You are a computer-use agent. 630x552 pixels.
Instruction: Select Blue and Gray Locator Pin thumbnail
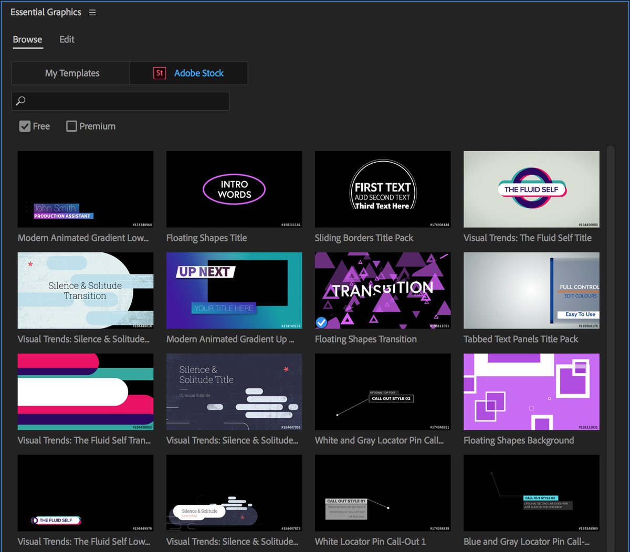pos(531,493)
